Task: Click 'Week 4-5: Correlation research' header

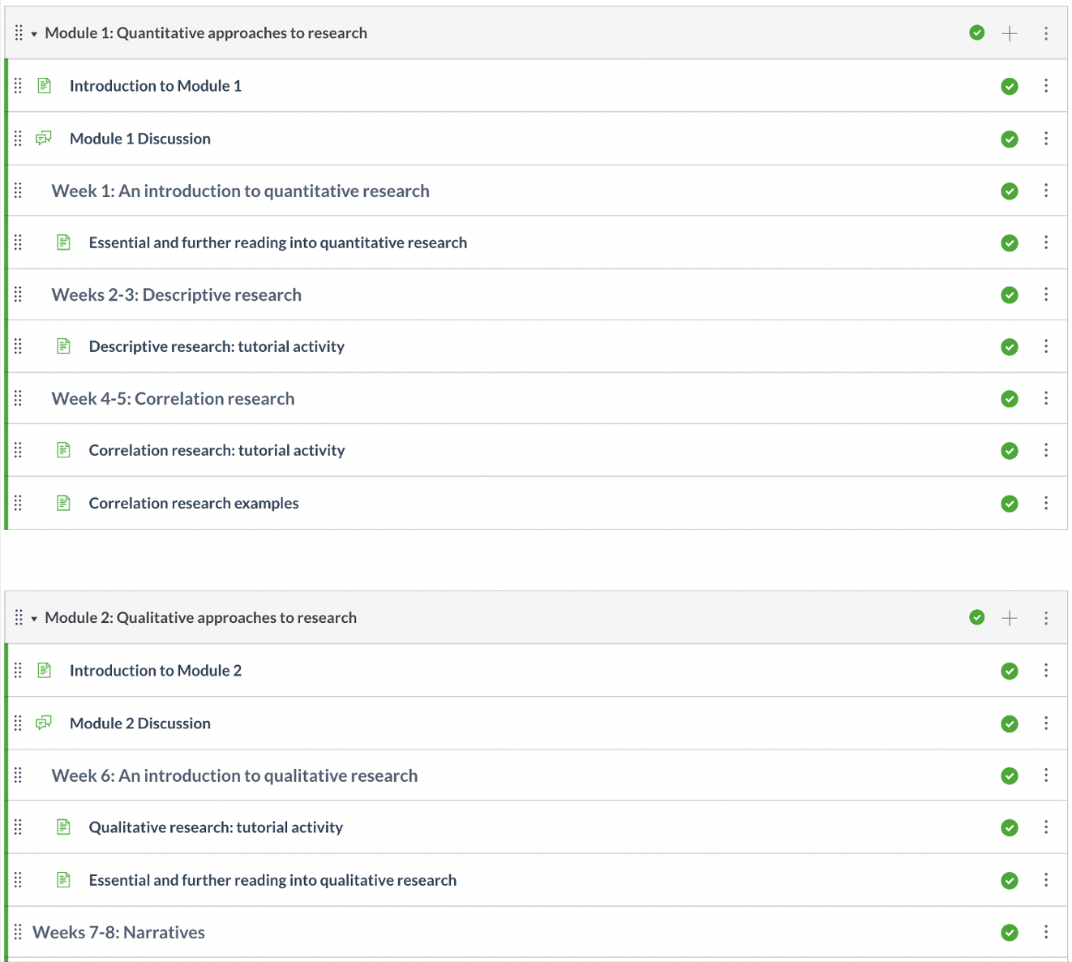Action: tap(174, 399)
